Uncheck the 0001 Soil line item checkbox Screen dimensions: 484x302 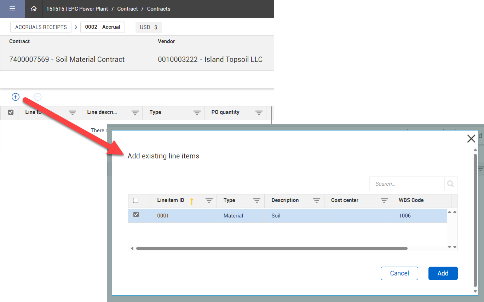[136, 215]
